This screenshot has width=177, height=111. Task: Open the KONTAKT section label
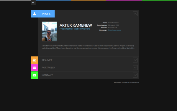point(47,75)
